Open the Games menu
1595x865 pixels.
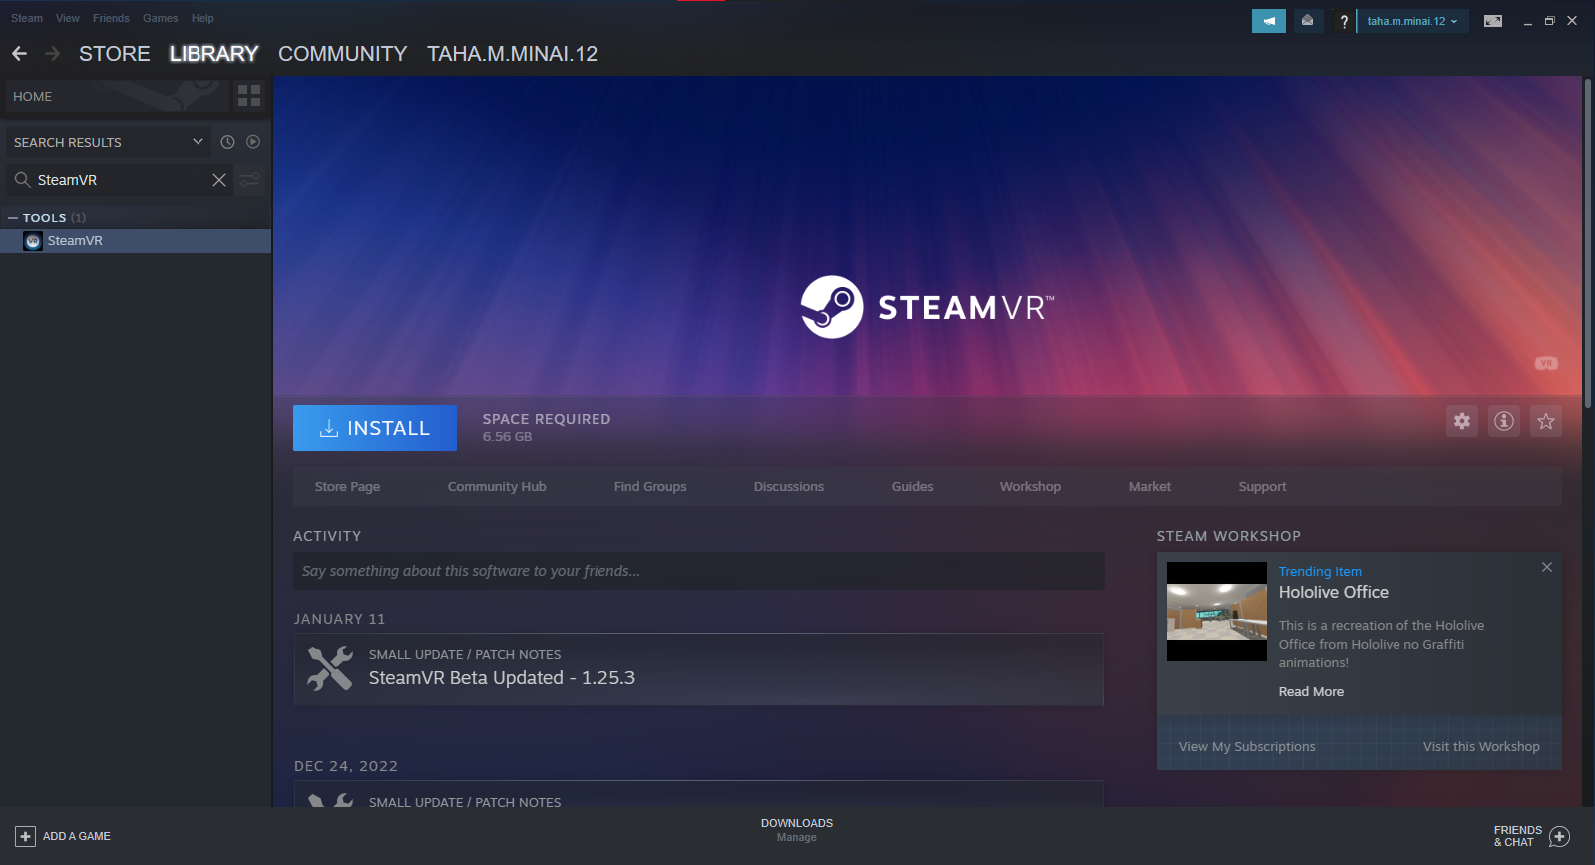pyautogui.click(x=160, y=18)
